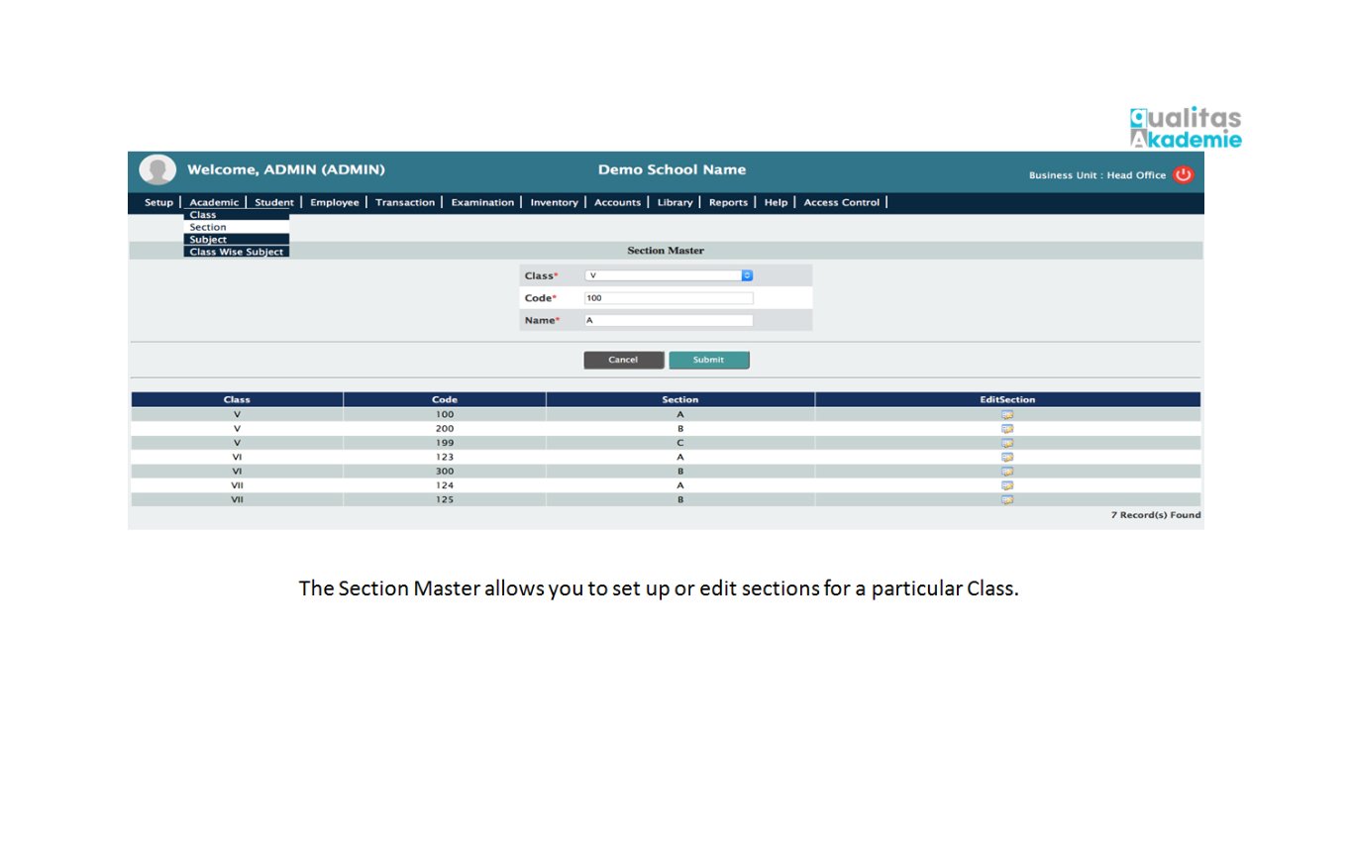1352x854 pixels.
Task: Click the Cancel button
Action: (623, 360)
